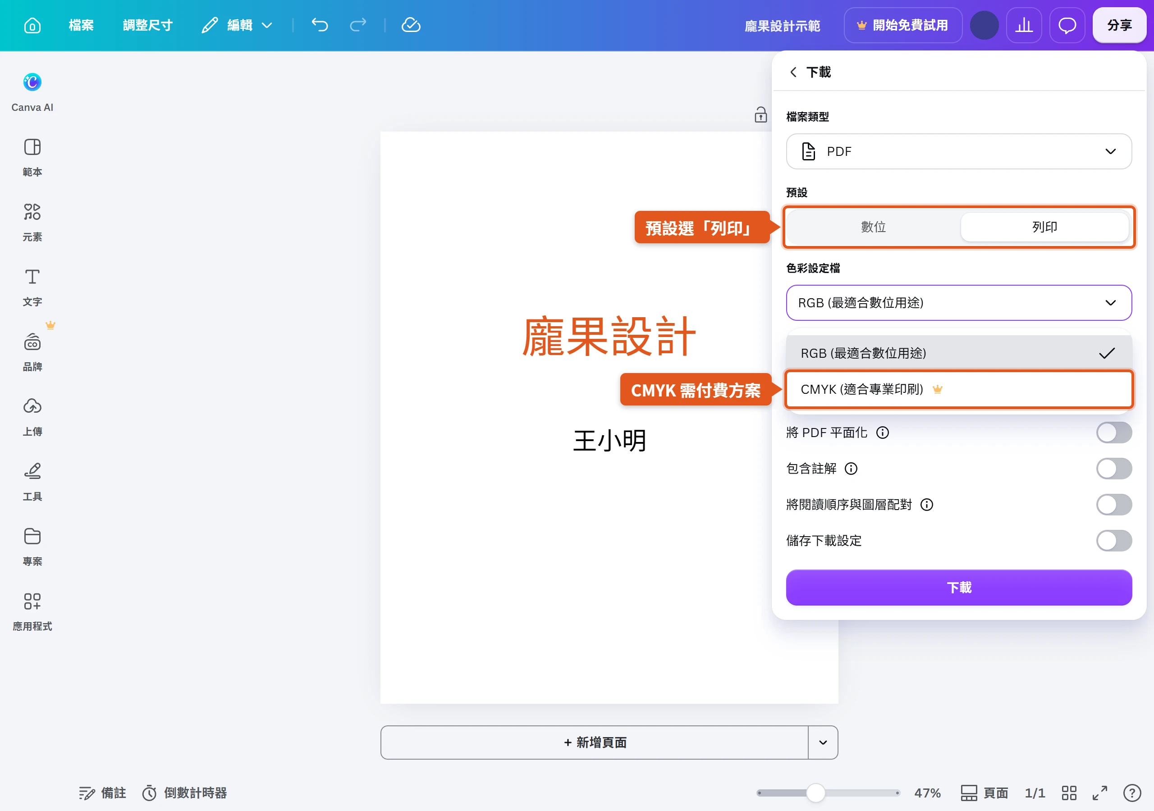Open analytics bar chart icon
Viewport: 1154px width, 811px height.
click(x=1024, y=25)
